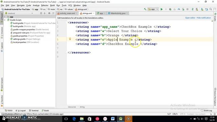Screen dimensions: 217x122
Task: Open UTF-8 encoding selector
Action: 182,114
